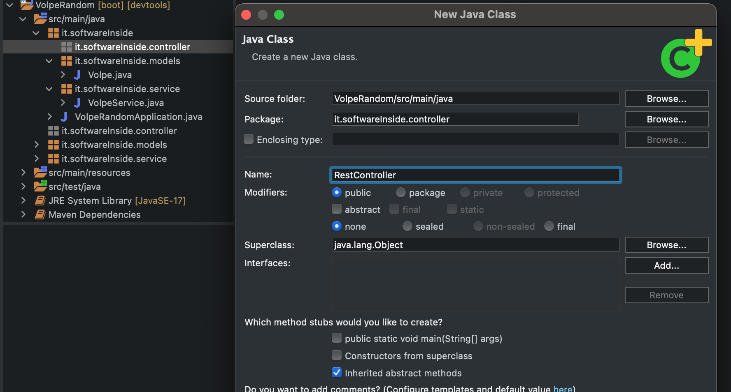731x392 pixels.
Task: Select the private modifier radio button
Action: [x=465, y=192]
